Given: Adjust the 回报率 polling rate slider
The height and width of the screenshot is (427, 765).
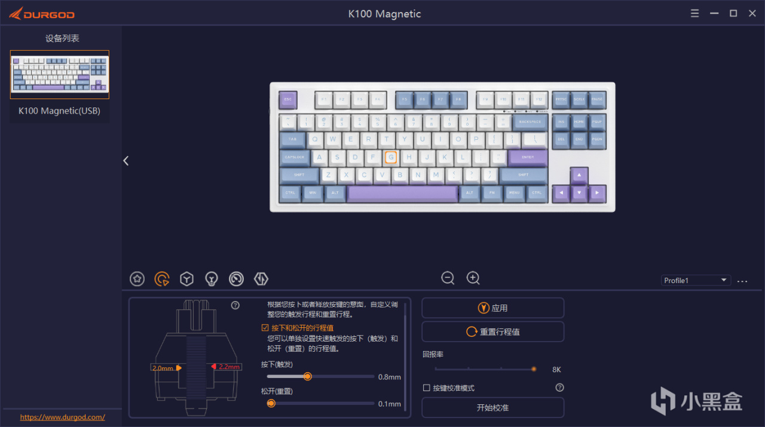Looking at the screenshot, I should (485, 369).
